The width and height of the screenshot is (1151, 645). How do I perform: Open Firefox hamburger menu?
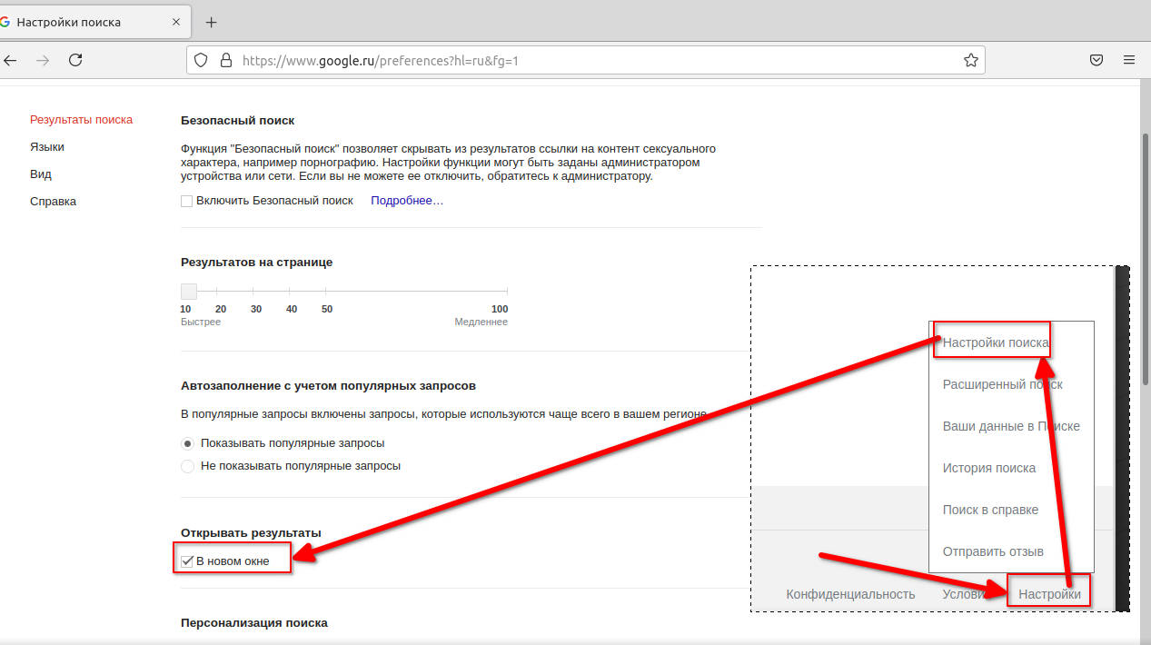[1129, 60]
